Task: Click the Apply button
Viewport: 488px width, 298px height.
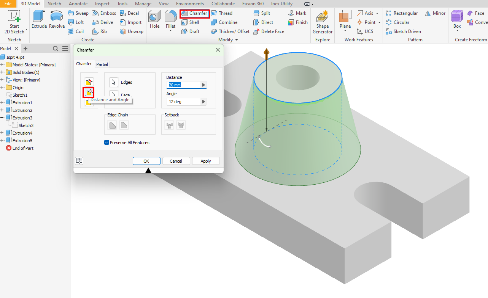Action: tap(206, 161)
